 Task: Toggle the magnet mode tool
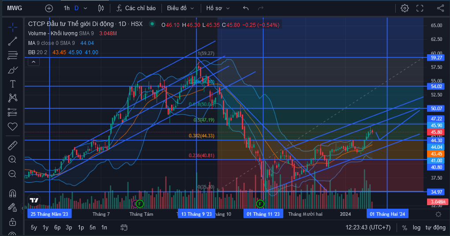tap(12, 193)
